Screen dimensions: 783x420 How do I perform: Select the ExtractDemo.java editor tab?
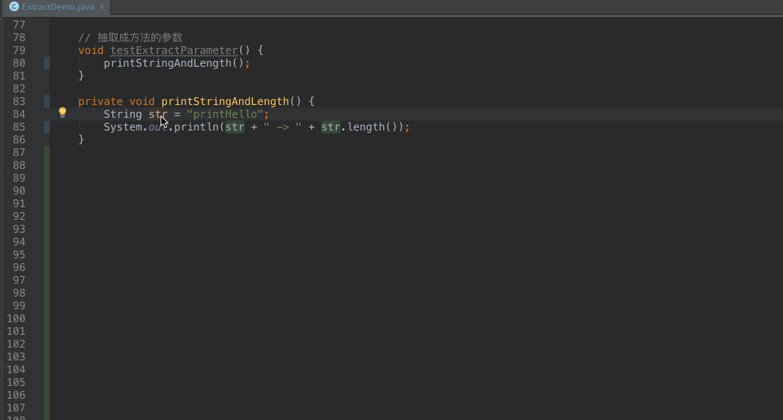point(57,7)
